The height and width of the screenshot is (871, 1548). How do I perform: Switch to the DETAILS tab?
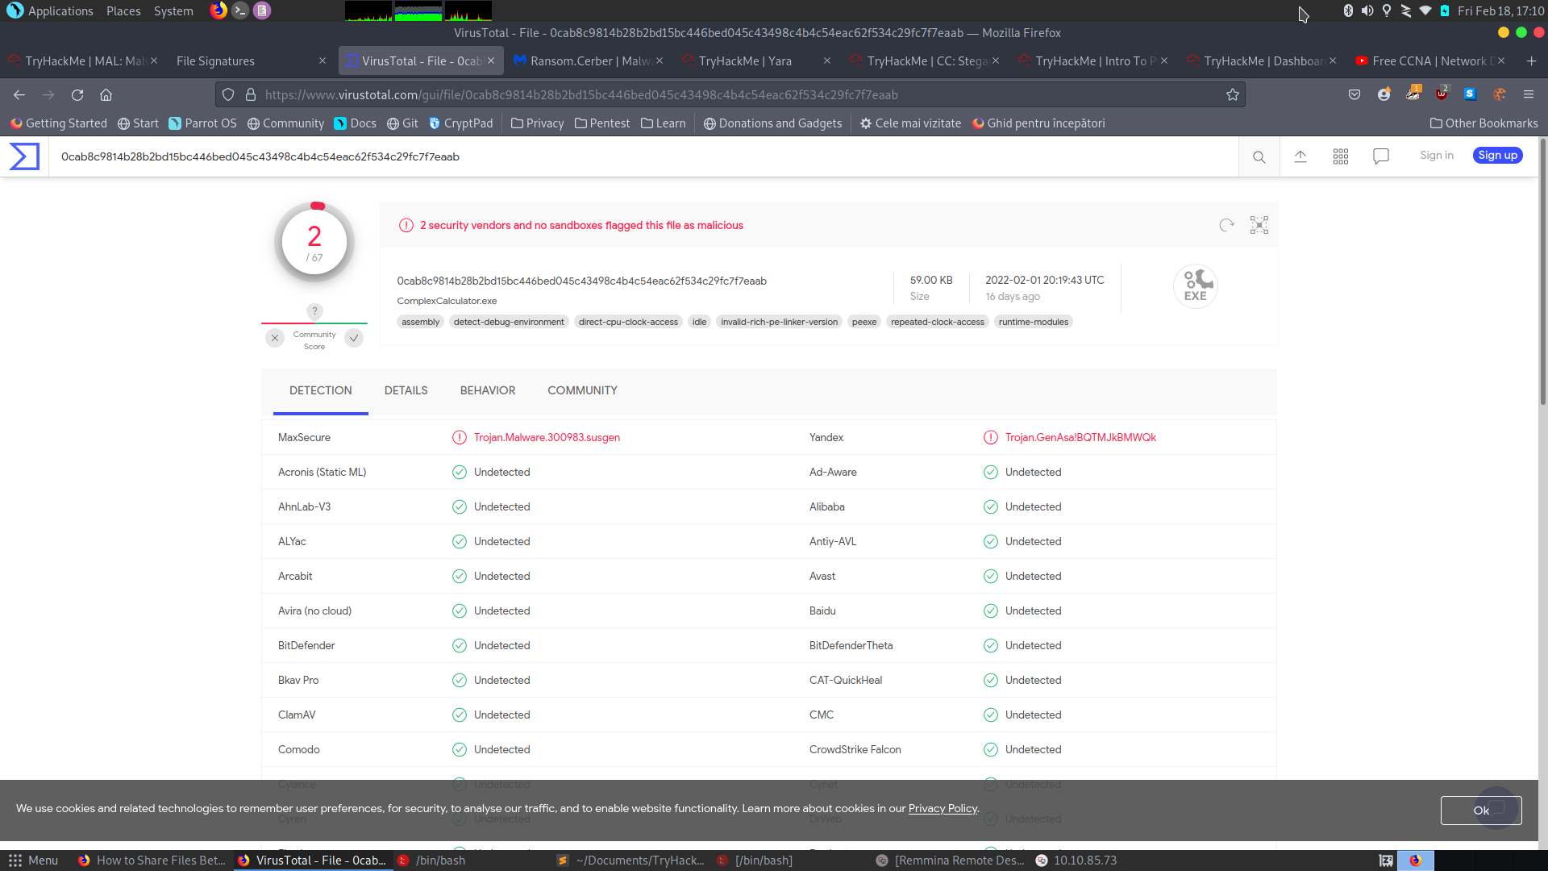tap(406, 390)
